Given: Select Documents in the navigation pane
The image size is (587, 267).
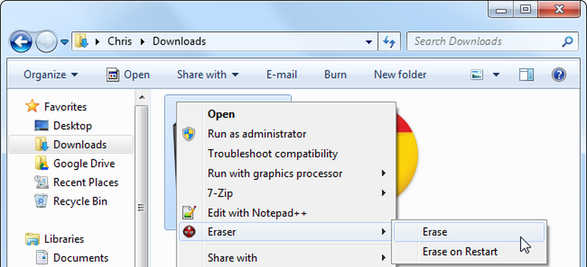Looking at the screenshot, I should click(x=80, y=258).
